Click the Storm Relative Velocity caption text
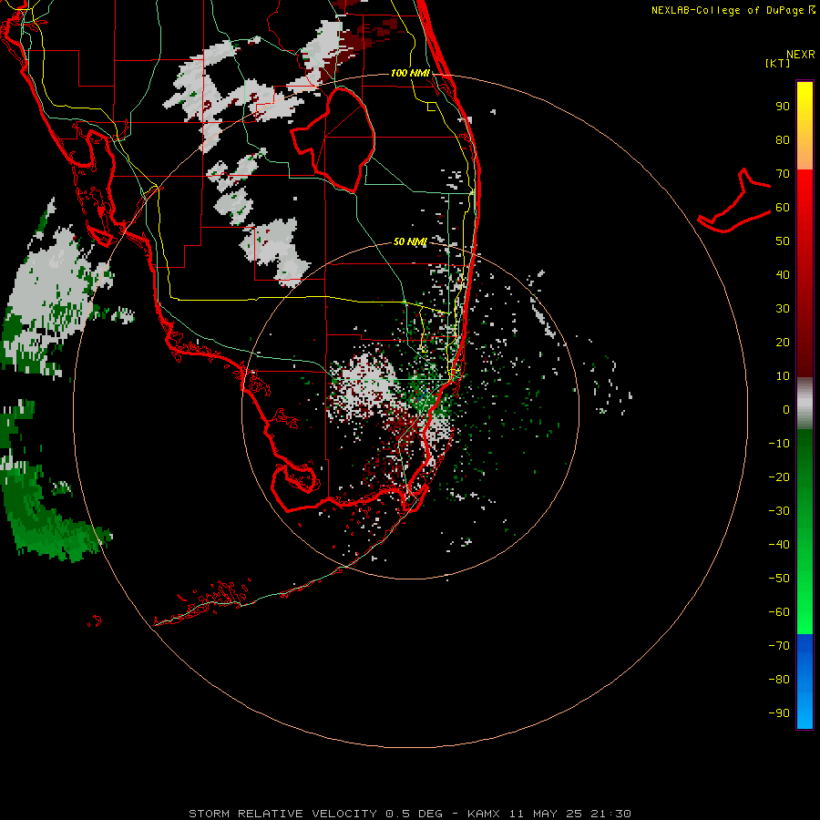This screenshot has height=820, width=820. coord(410,814)
